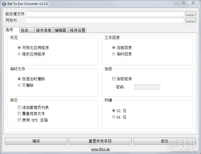Choose 当前目录 as working directory

(122, 48)
